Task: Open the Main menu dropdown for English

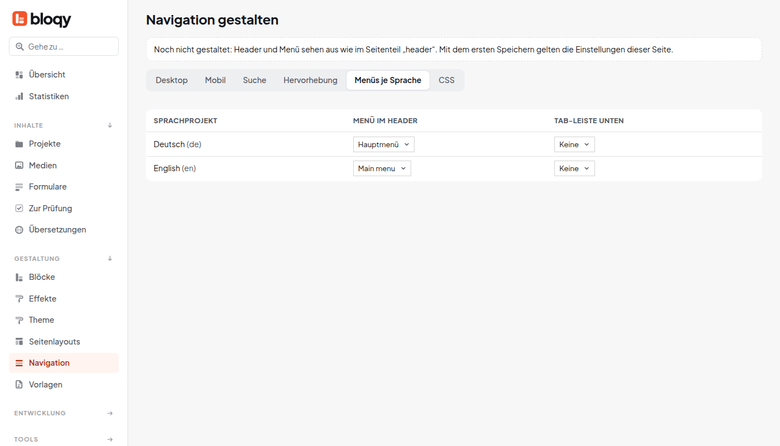Action: coord(382,168)
